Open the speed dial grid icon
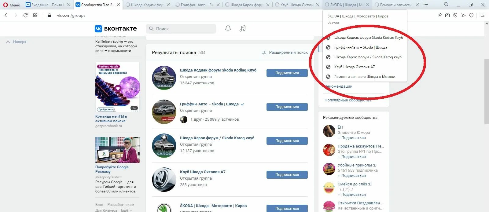489x212 pixels. [35, 15]
